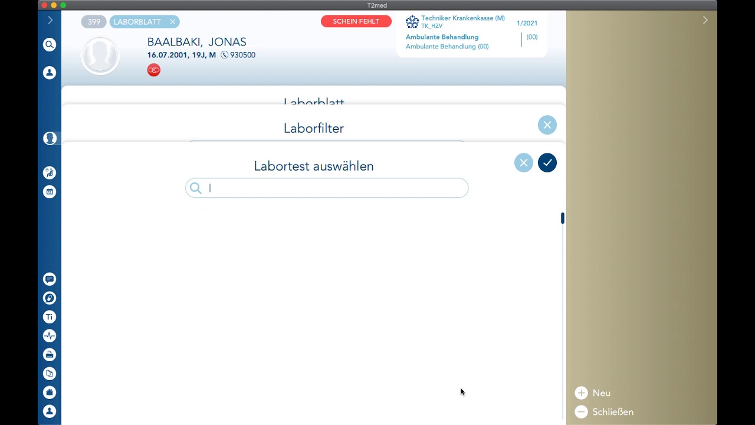
Task: Open the messages speech bubble icon
Action: pos(50,279)
